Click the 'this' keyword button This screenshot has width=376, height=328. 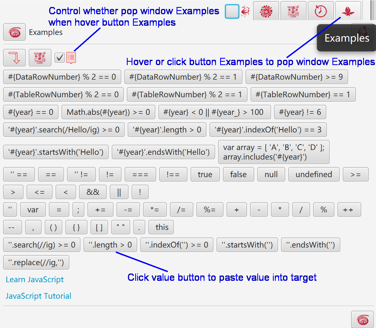(161, 227)
